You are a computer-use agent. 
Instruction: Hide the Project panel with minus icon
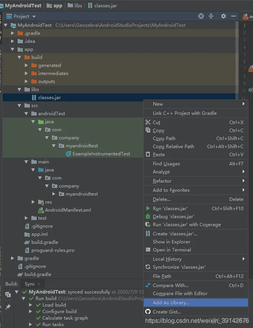[x=234, y=16]
